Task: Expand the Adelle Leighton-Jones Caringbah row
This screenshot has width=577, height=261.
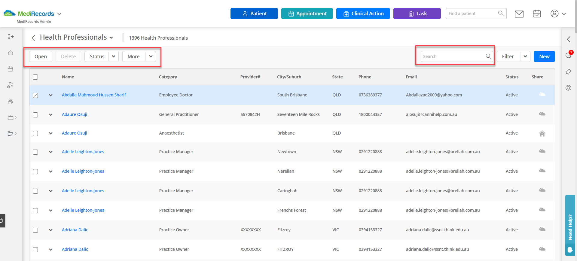Action: 50,191
